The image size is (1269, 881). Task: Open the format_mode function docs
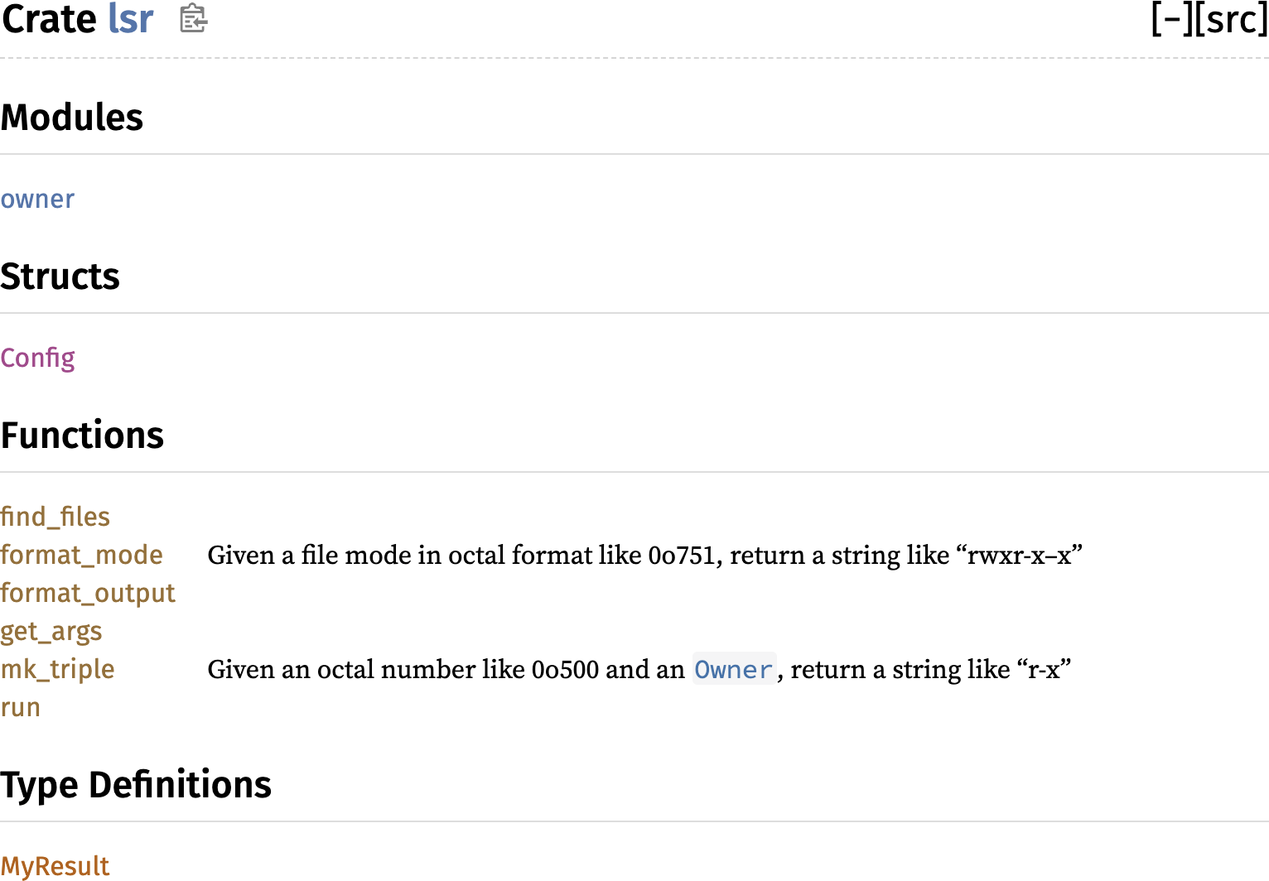click(81, 555)
